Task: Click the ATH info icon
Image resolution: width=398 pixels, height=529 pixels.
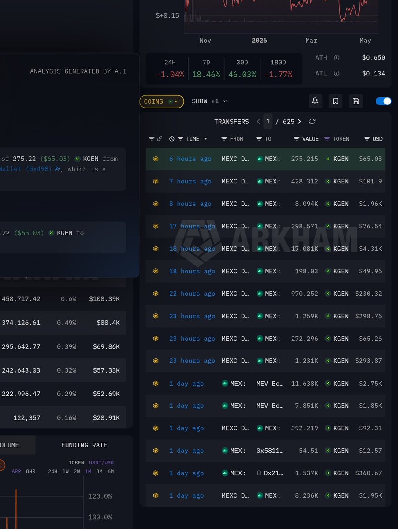Action: [336, 58]
